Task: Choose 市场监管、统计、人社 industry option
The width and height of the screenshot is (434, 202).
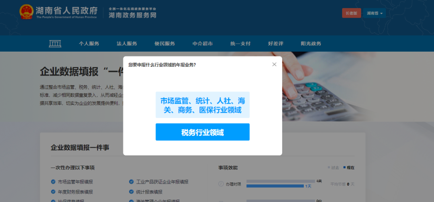Action: pos(203,105)
